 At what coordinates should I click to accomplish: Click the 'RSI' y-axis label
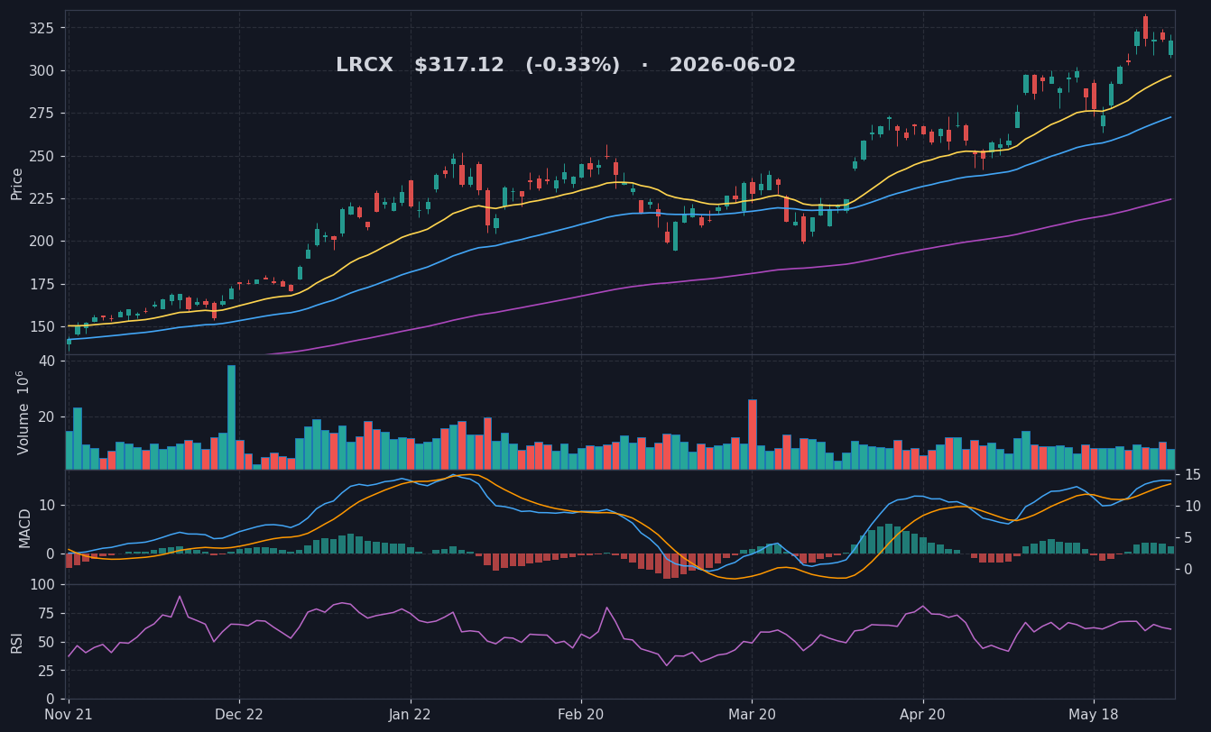pos(17,642)
